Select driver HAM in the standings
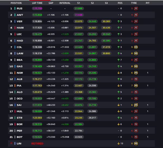Image resolution: width=163 pixels, height=148 pixels. point(20,28)
